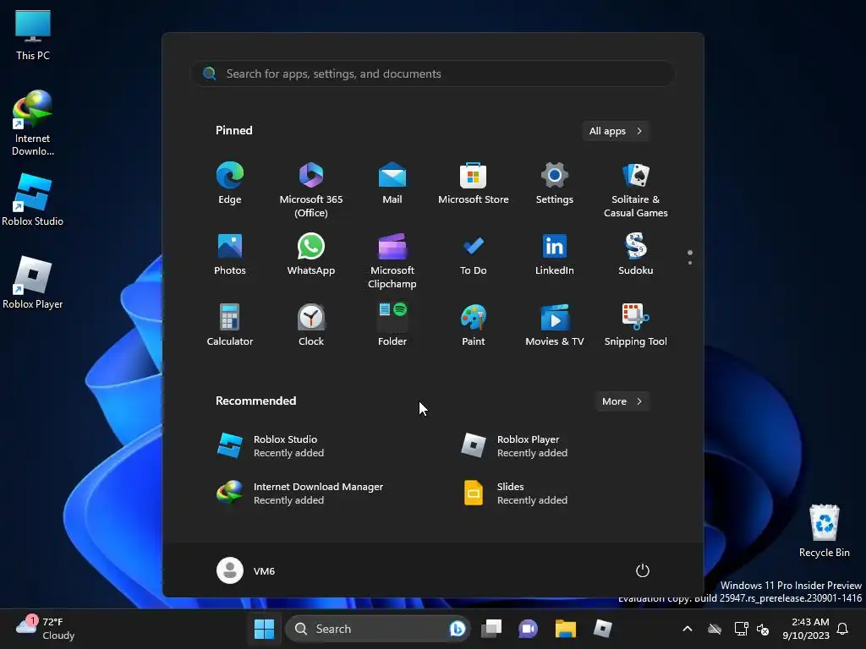Open network status tray icon
The width and height of the screenshot is (866, 649).
(x=741, y=629)
